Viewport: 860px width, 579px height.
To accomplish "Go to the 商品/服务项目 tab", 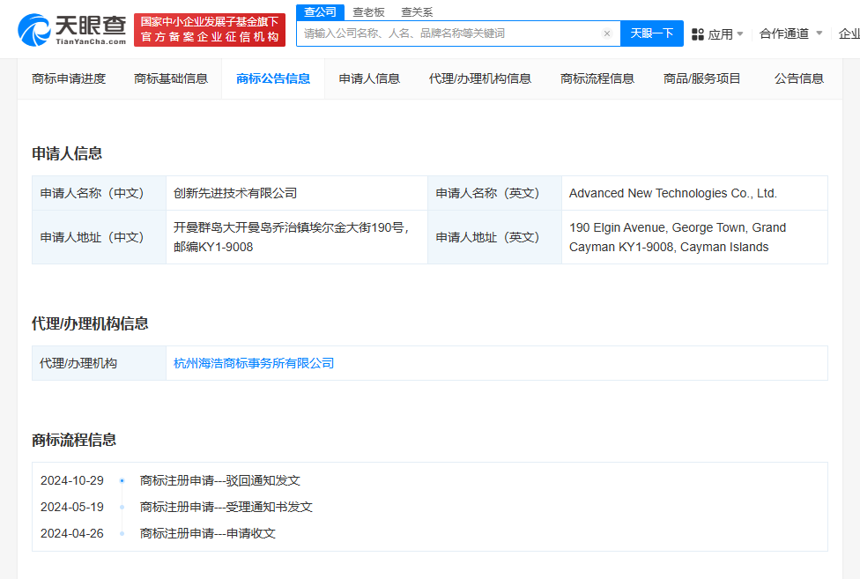I will 701,78.
